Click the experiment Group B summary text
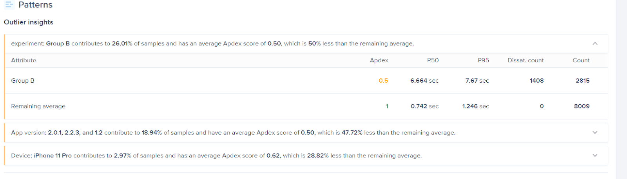 point(212,43)
